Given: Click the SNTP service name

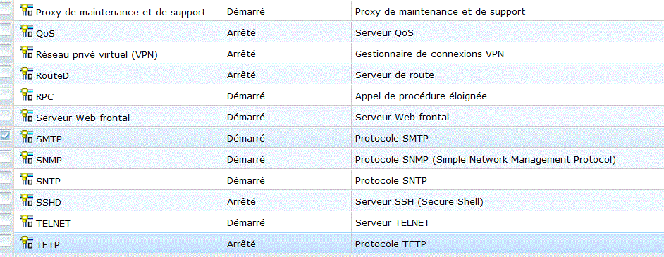Looking at the screenshot, I should tap(48, 182).
